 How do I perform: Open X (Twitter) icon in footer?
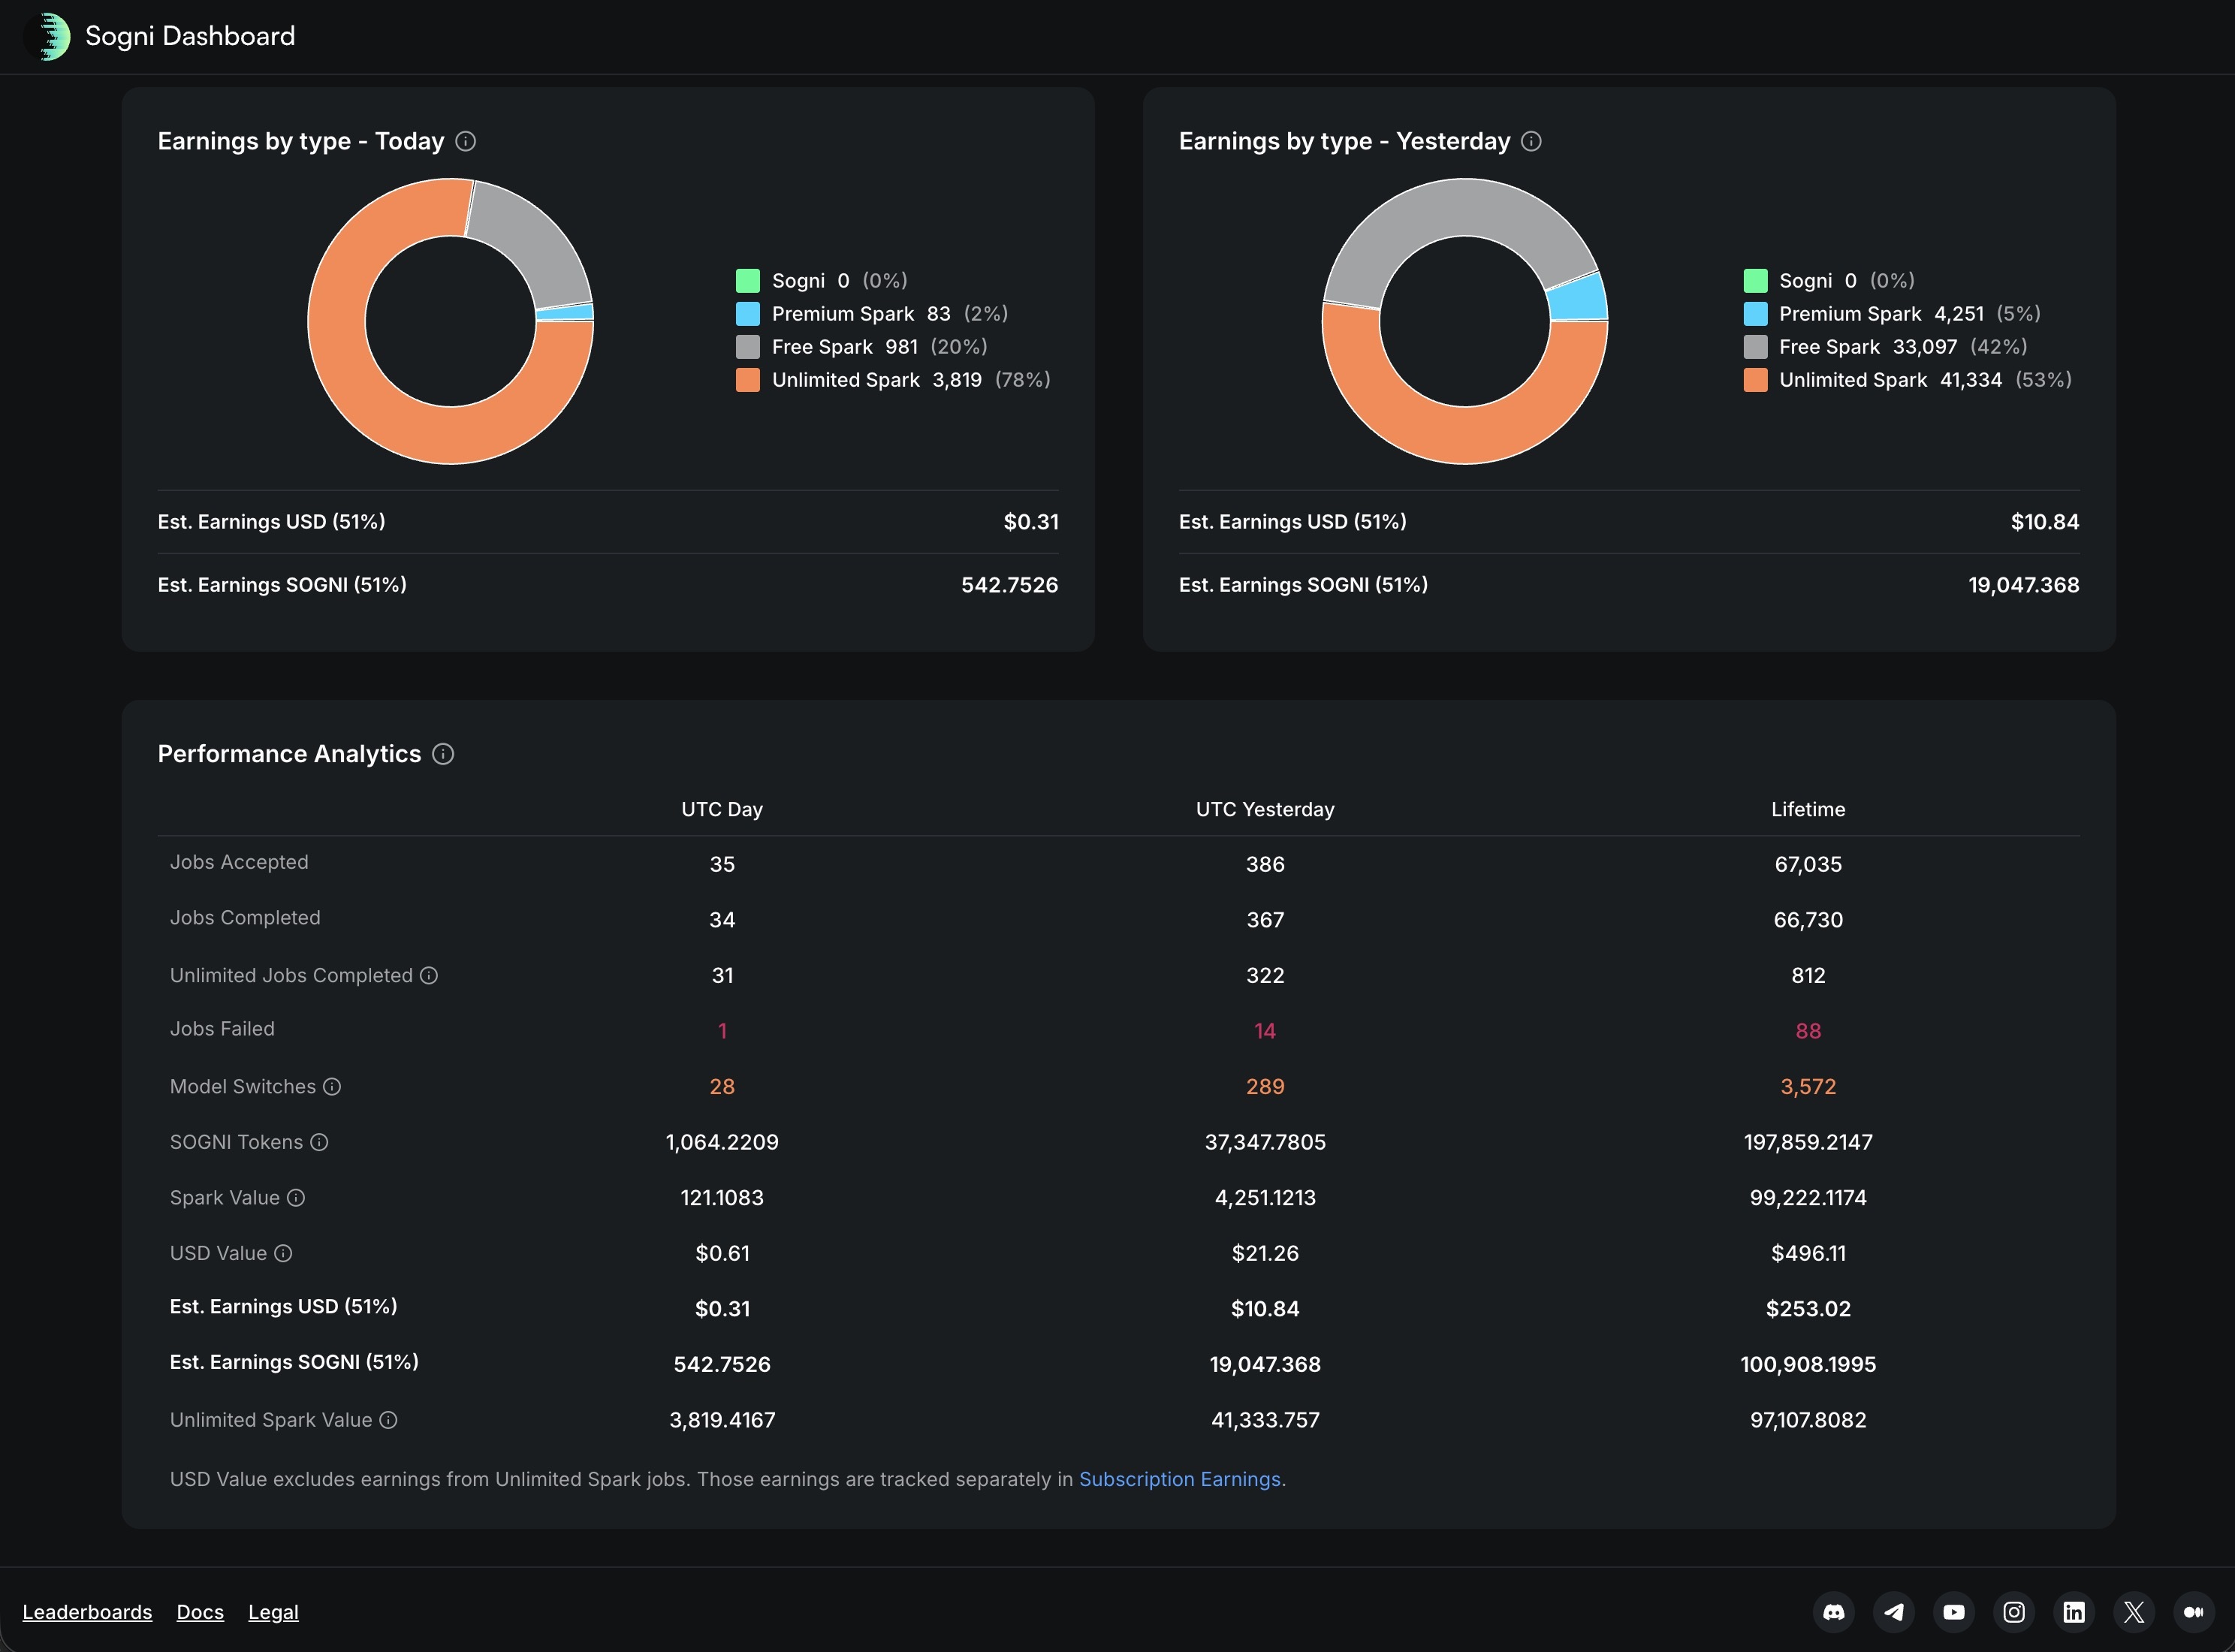(2134, 1612)
